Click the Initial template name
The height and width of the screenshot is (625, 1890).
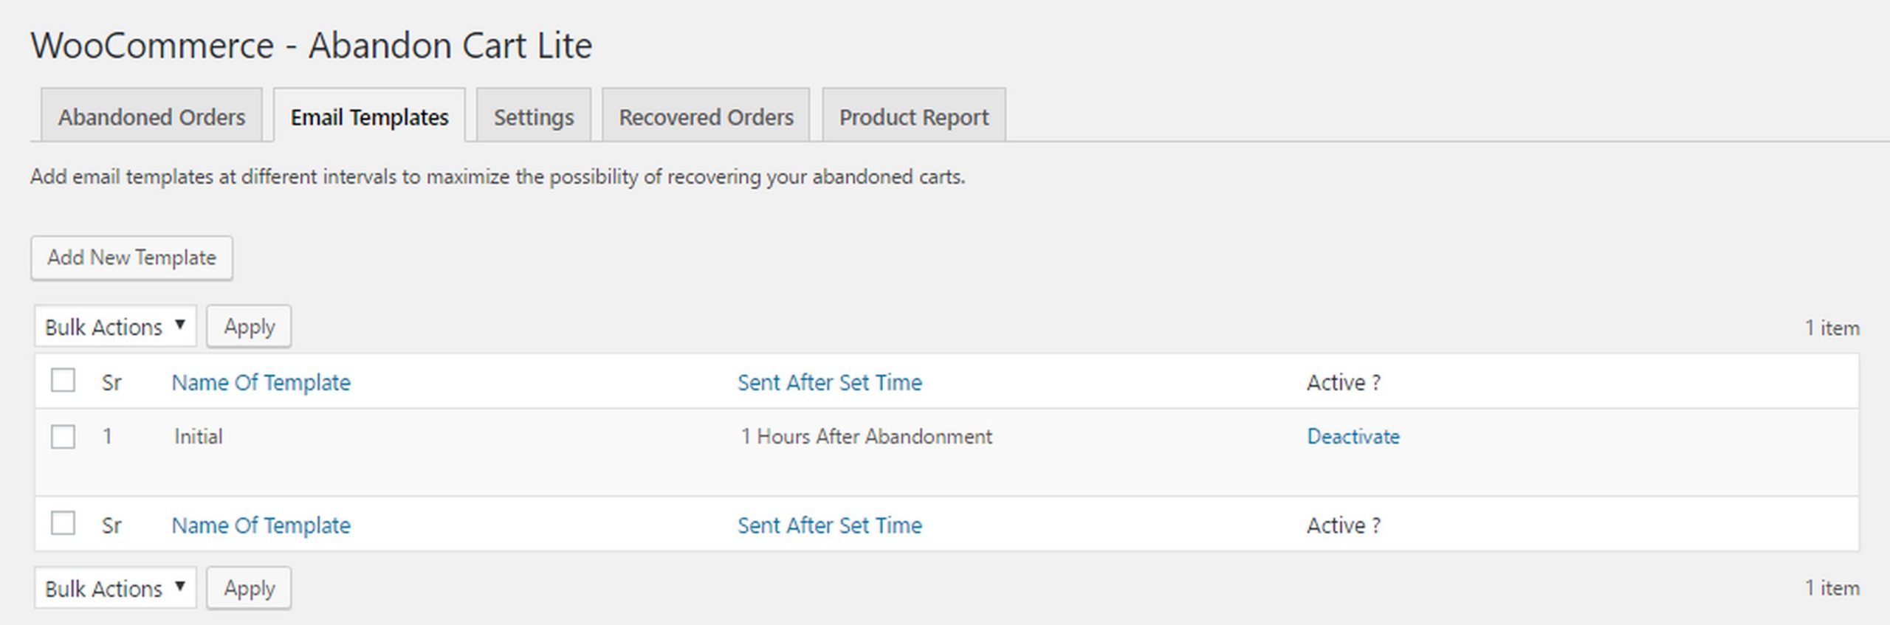(x=198, y=436)
